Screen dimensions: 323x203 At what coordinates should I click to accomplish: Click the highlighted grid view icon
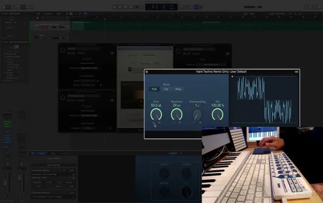[70, 14]
